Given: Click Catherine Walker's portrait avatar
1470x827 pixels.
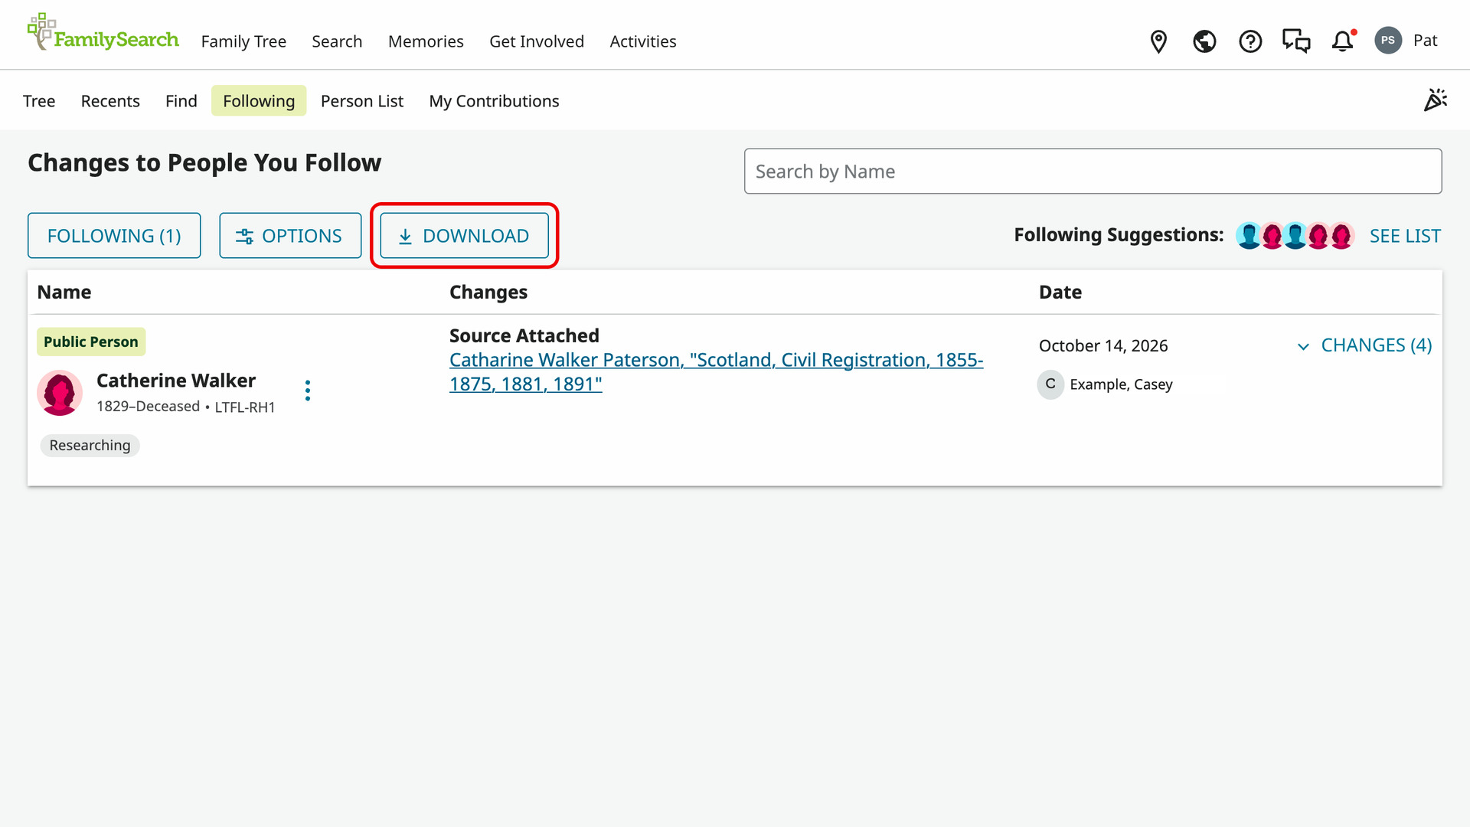Looking at the screenshot, I should (60, 393).
